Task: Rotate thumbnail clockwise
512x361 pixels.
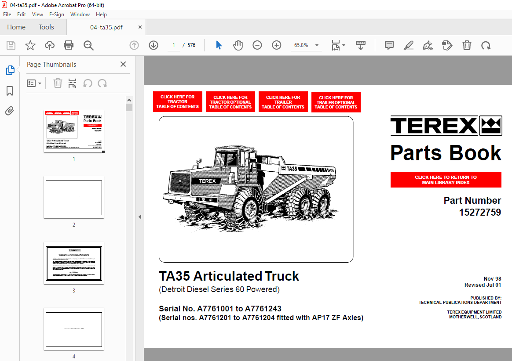Action: 102,83
